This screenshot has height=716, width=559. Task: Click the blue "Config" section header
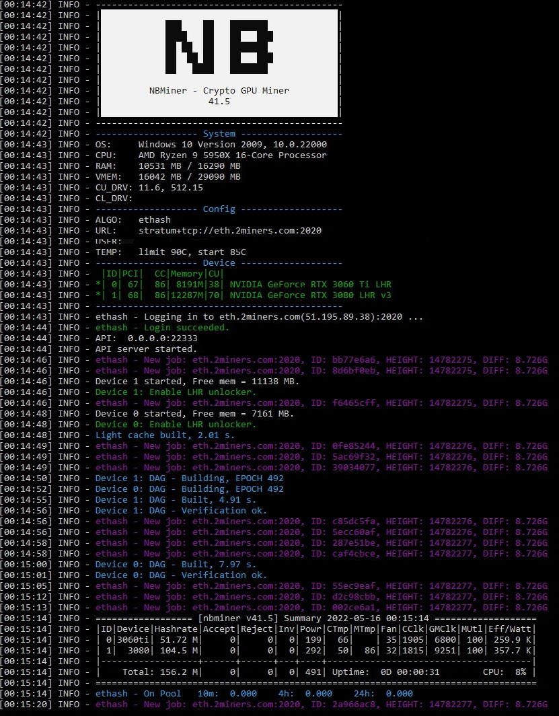pos(219,209)
